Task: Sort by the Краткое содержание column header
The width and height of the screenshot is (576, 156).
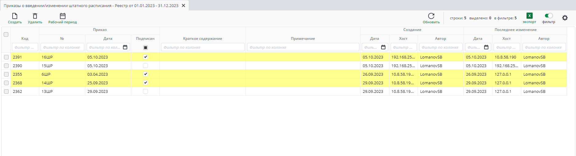Action: [203, 39]
